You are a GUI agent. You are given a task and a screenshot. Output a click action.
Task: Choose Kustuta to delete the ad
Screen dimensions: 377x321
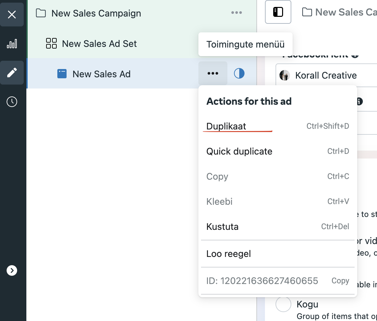click(278, 227)
